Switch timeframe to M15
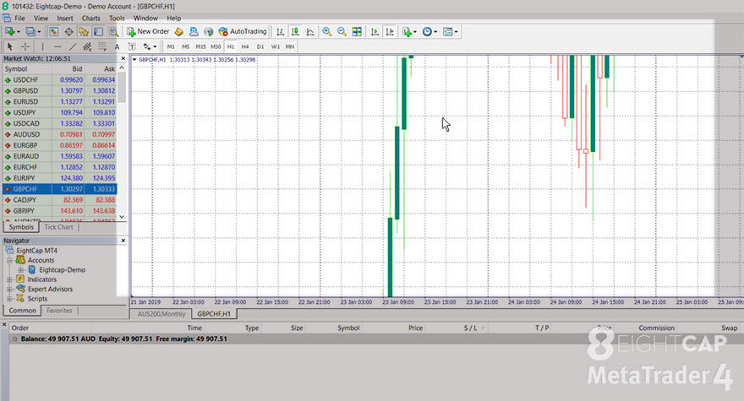Image resolution: width=744 pixels, height=401 pixels. pos(200,46)
